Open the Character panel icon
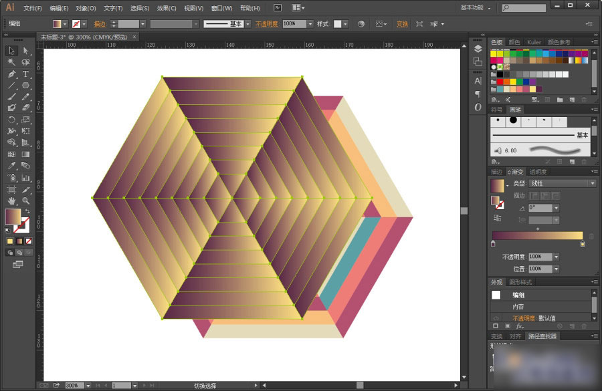Image resolution: width=602 pixels, height=391 pixels. (478, 81)
